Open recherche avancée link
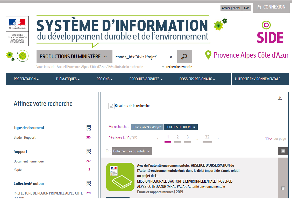 pyautogui.click(x=177, y=67)
